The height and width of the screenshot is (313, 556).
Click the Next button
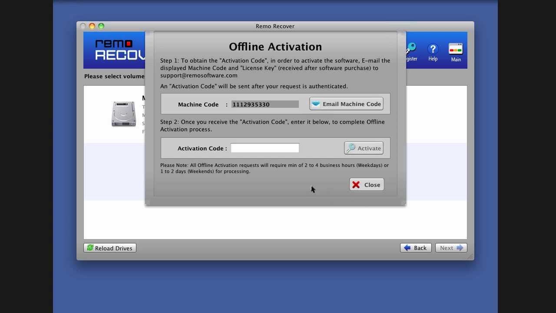click(x=451, y=248)
